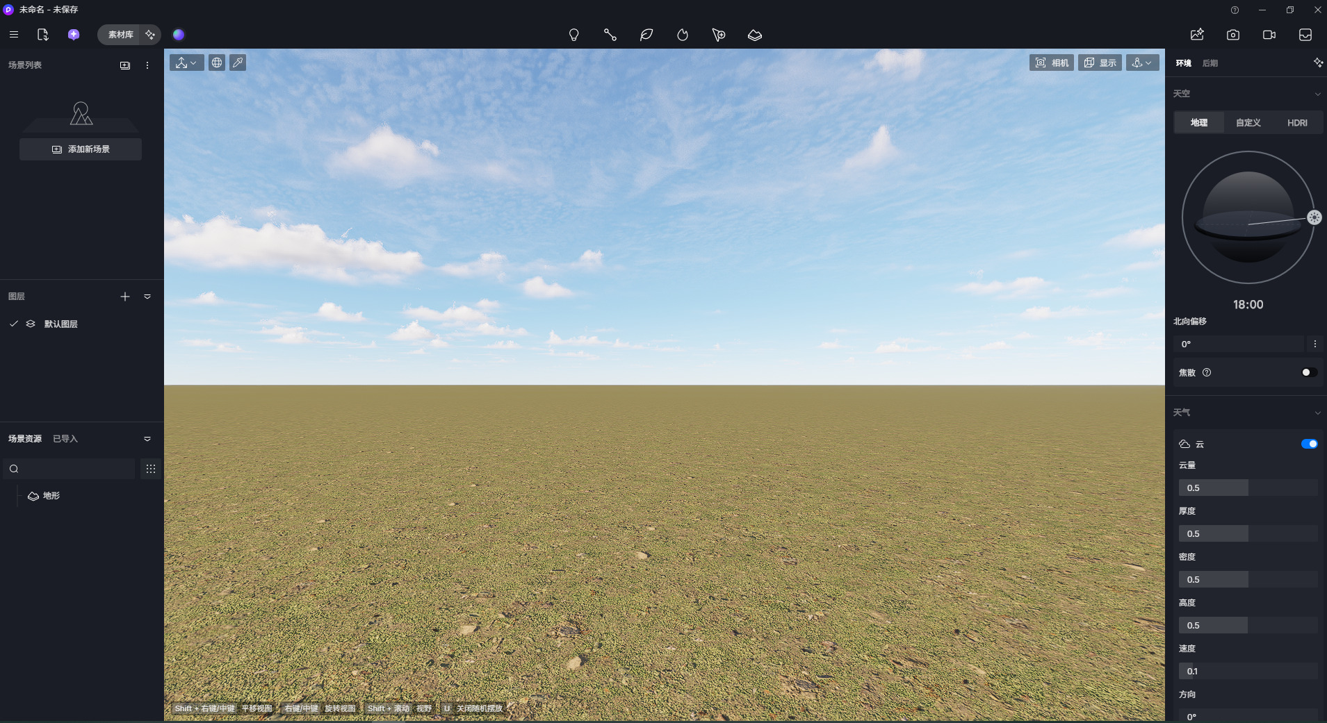Click the camera screenshot icon
1327x723 pixels.
click(x=1233, y=35)
